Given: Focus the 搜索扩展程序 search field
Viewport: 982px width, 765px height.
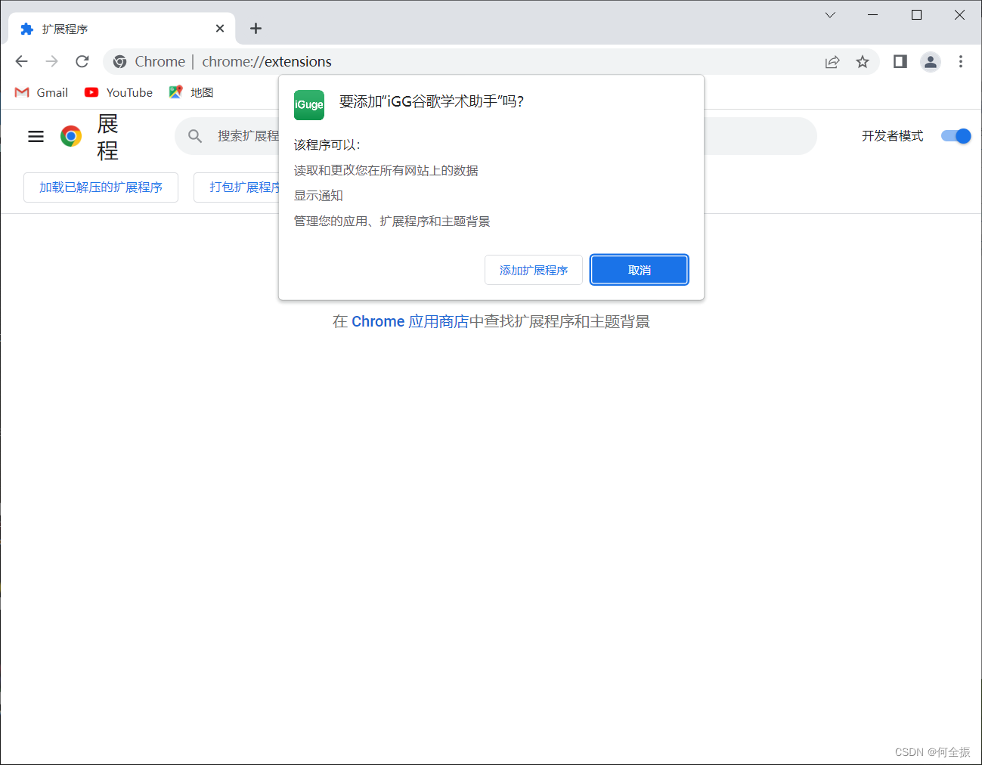Looking at the screenshot, I should 496,136.
